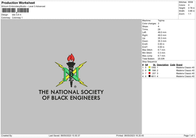Click the 'Code' column header

[172, 65]
